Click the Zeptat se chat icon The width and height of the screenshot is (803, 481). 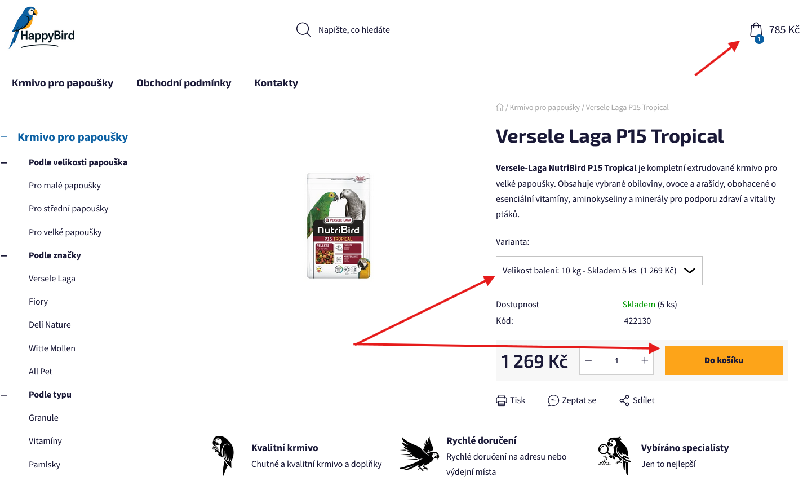click(x=553, y=400)
